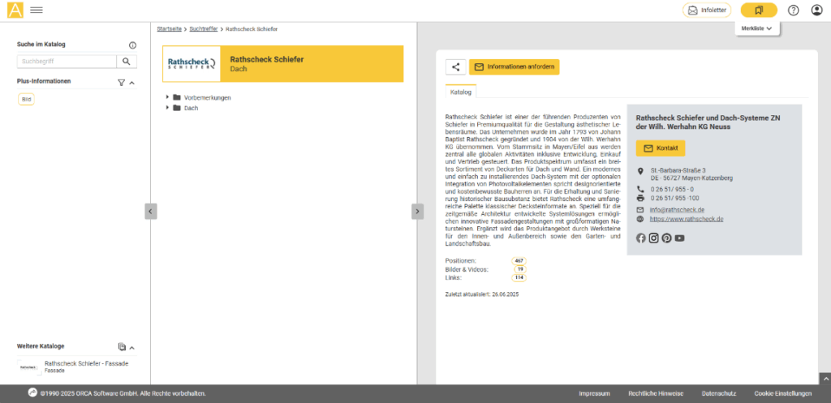
Task: Click the Informationen anfordern button
Action: click(x=514, y=67)
